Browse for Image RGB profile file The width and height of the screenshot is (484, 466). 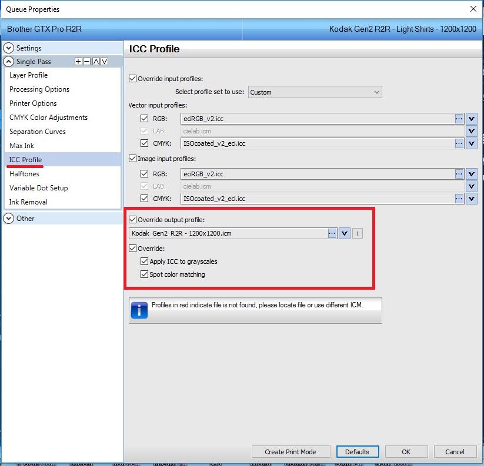pos(459,174)
